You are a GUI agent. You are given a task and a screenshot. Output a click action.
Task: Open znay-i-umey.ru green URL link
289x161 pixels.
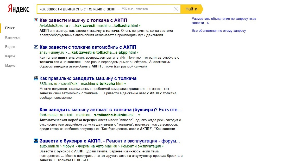(x=87, y=52)
